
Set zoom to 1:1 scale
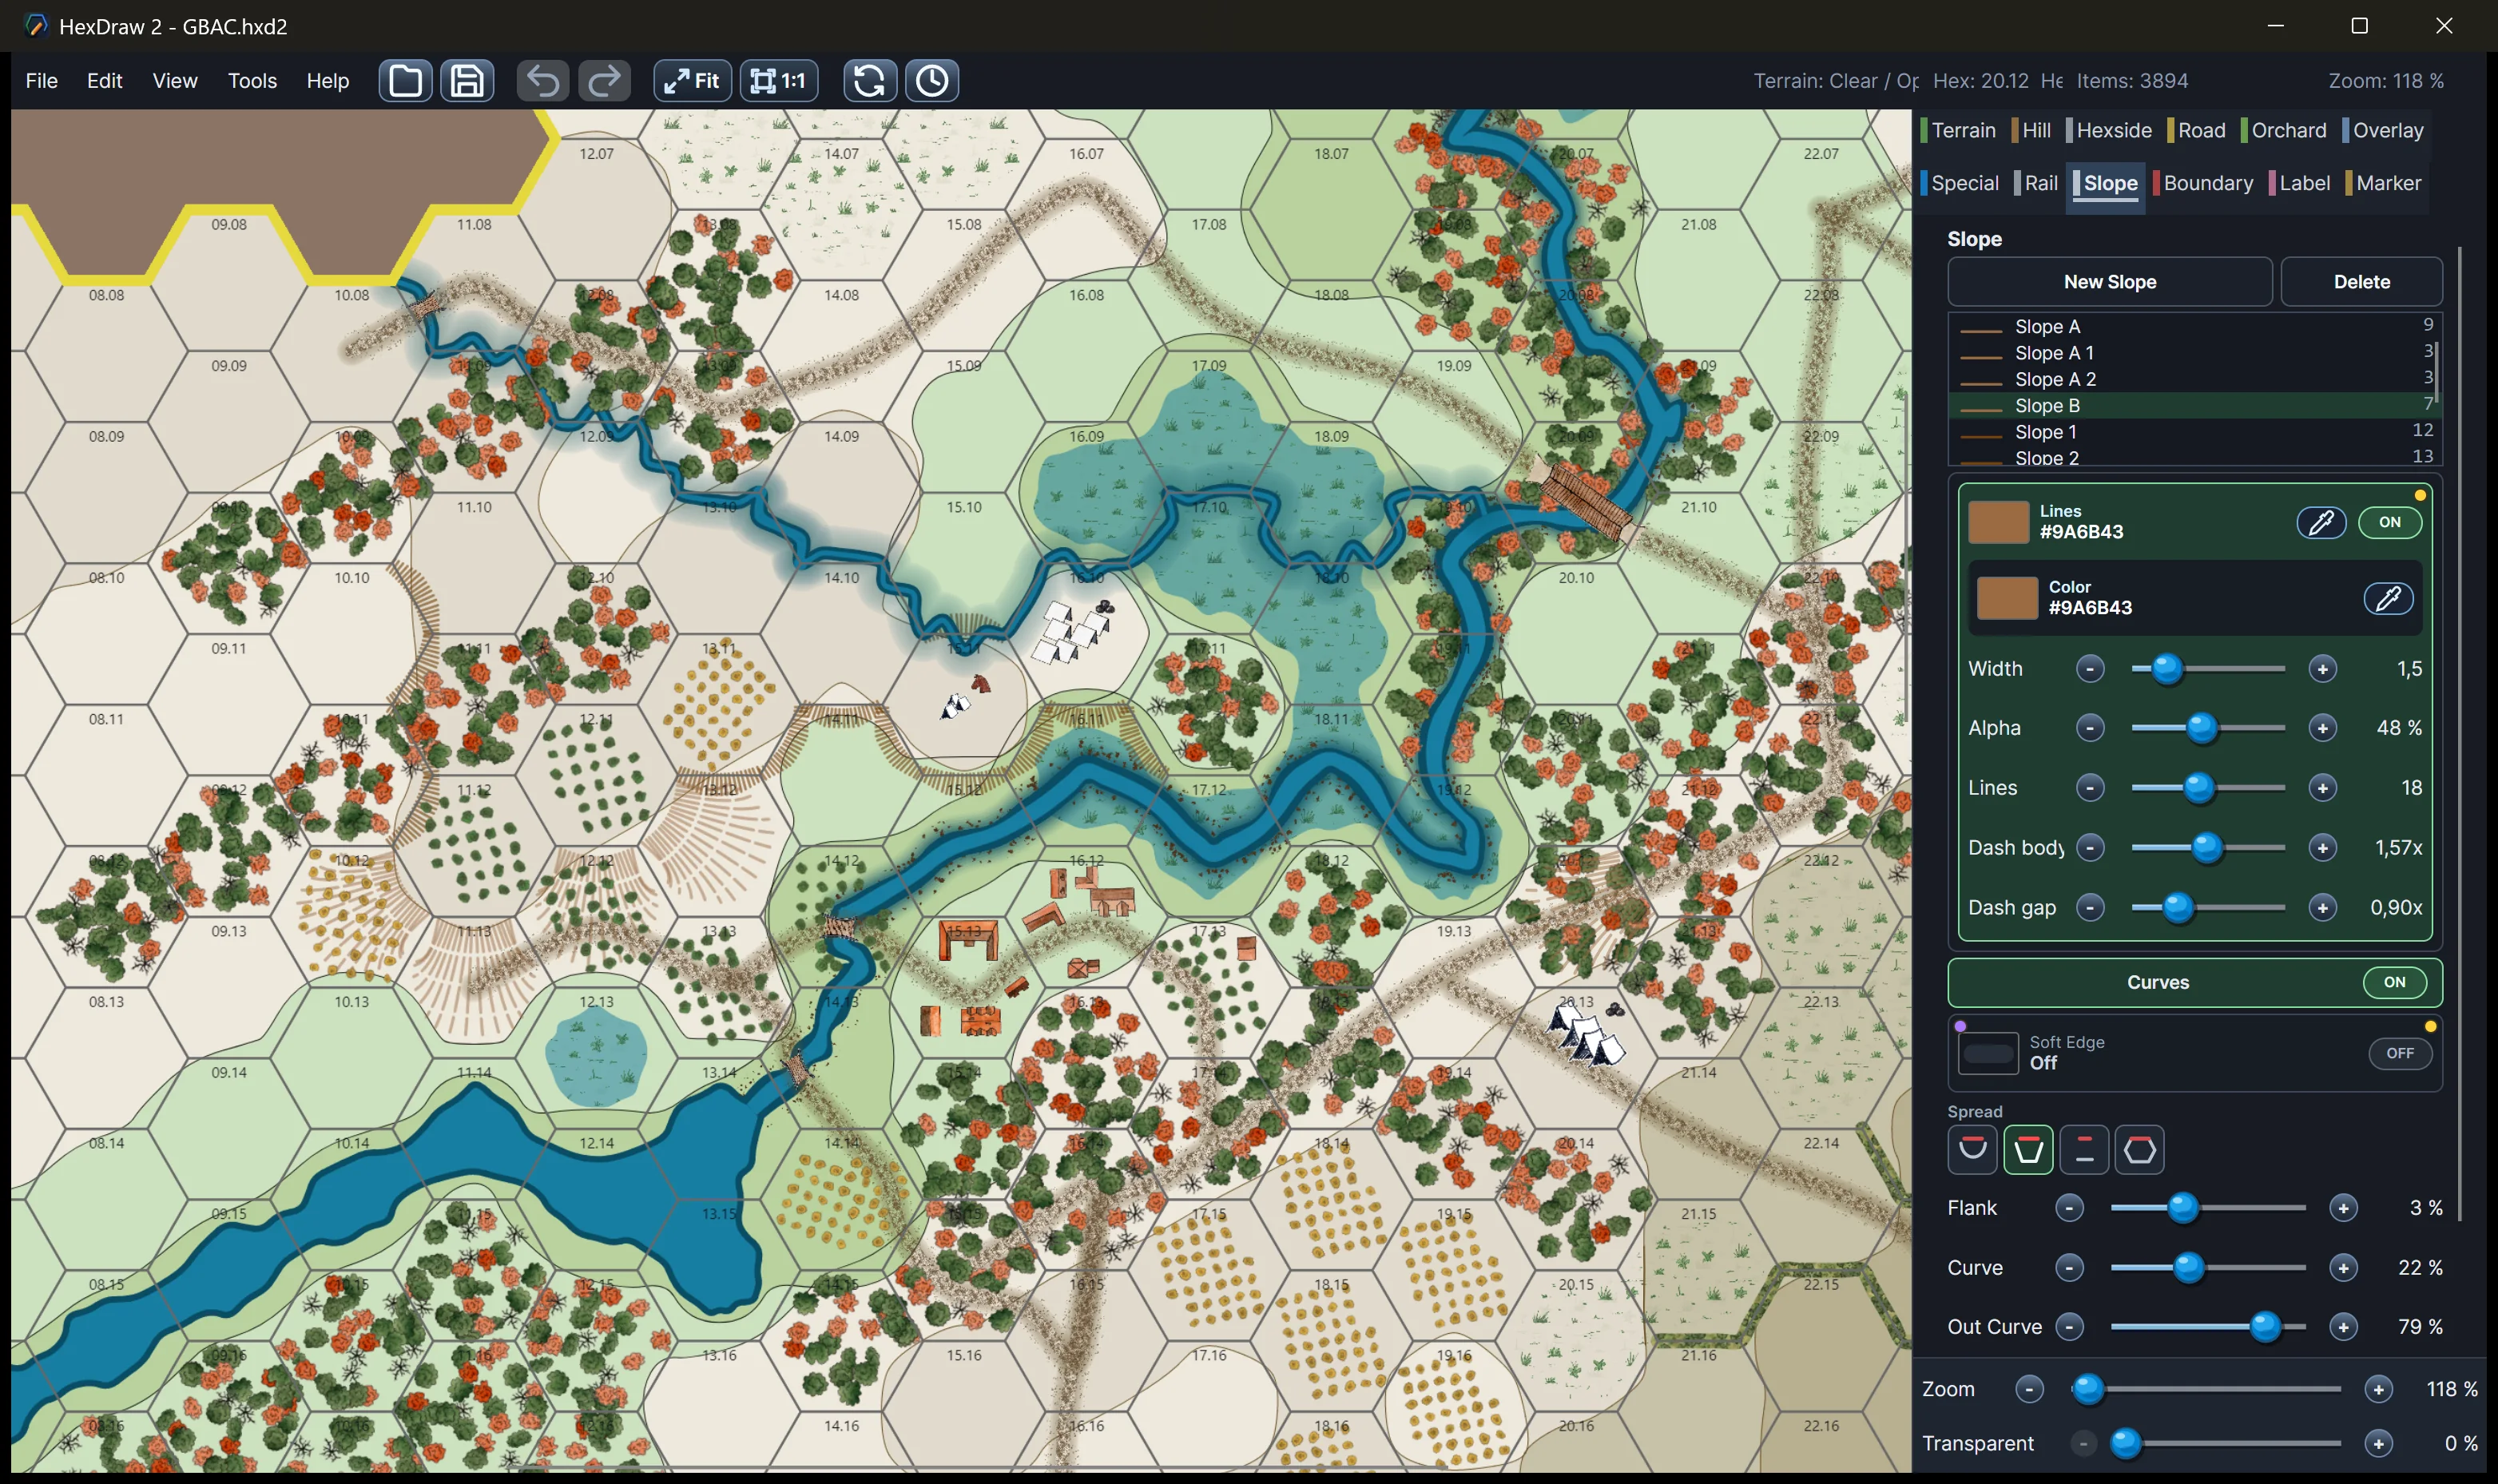click(x=779, y=81)
